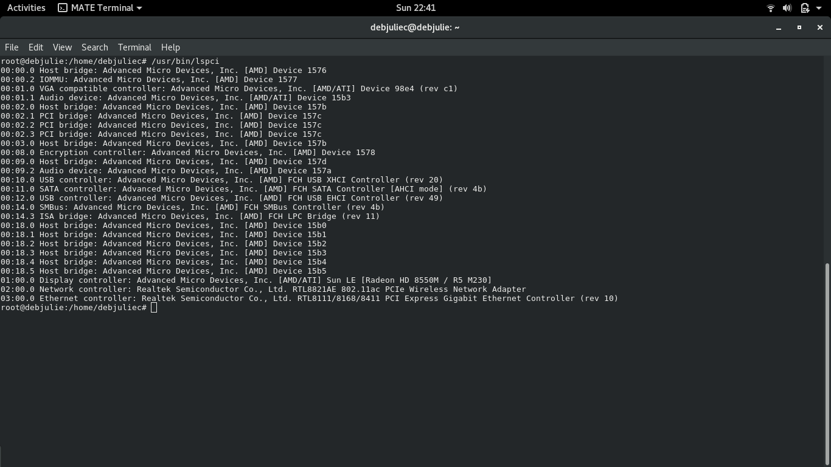This screenshot has height=467, width=831.
Task: Click the /usr/bin/lspci command text
Action: coord(186,61)
